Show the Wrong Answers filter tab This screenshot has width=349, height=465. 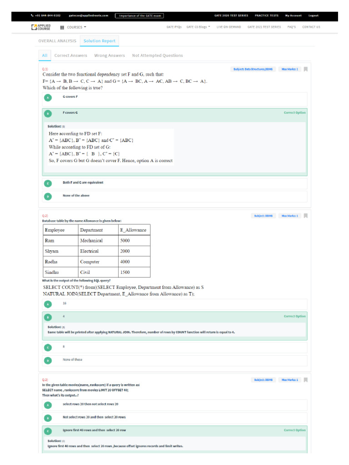tap(110, 55)
